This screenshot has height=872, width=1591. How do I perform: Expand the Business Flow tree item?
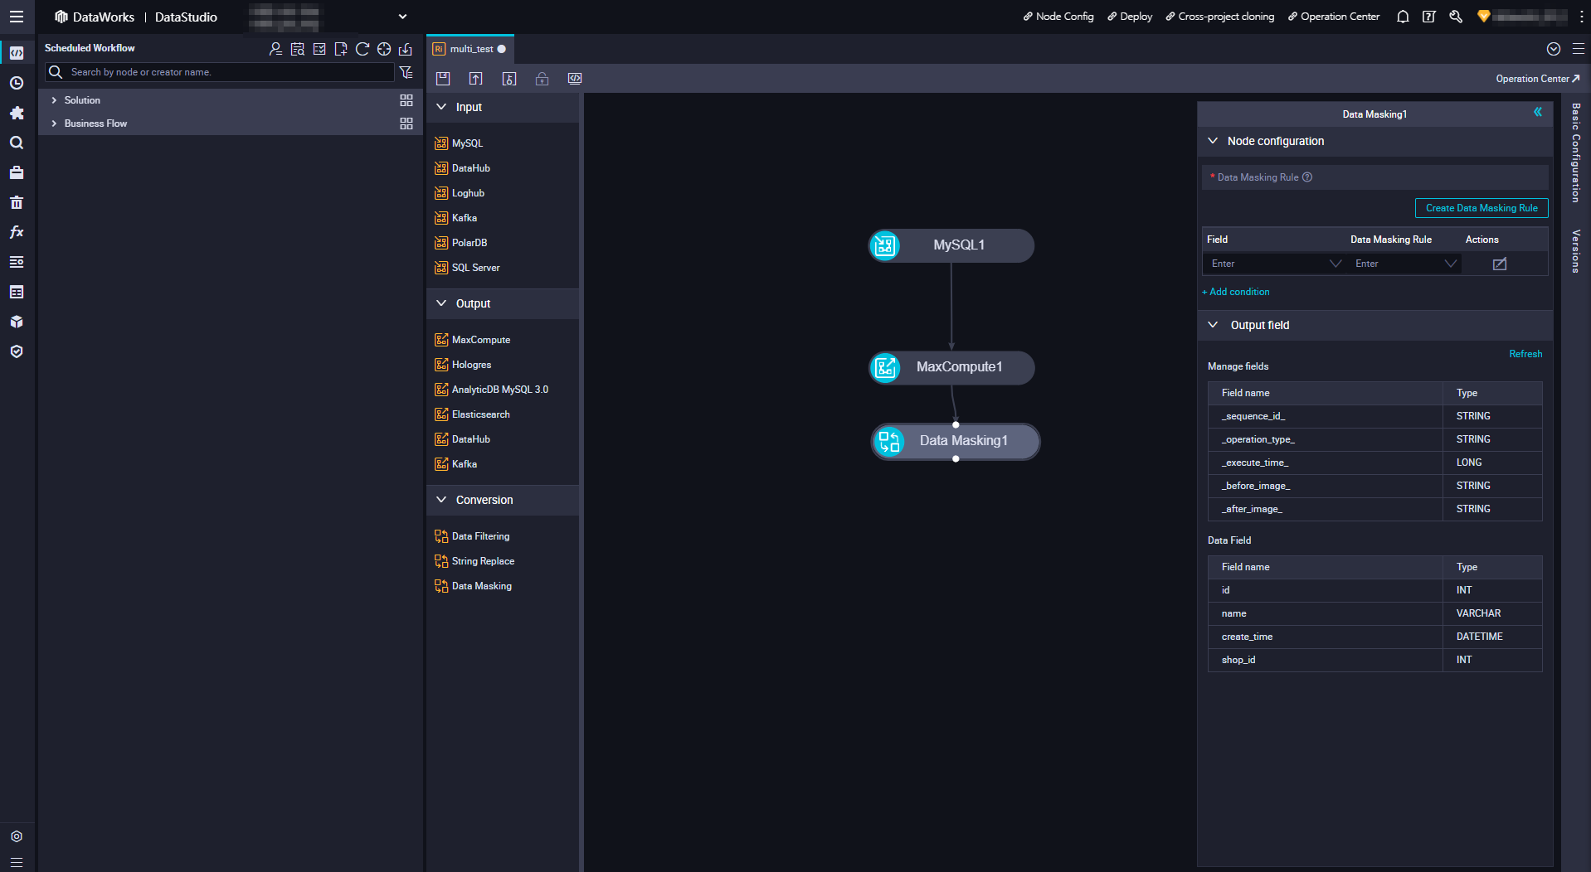pyautogui.click(x=55, y=124)
